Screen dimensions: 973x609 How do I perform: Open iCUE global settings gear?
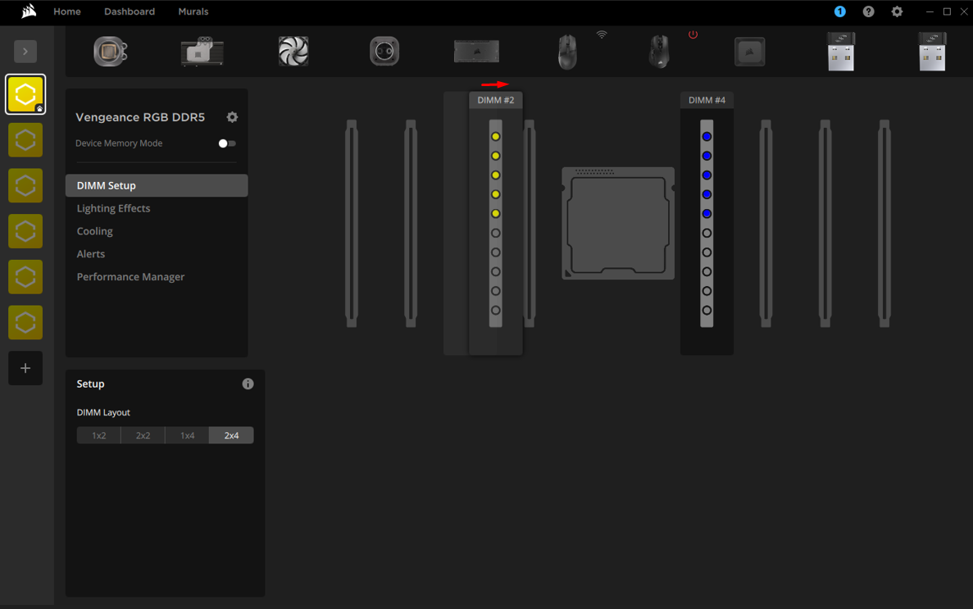point(897,11)
